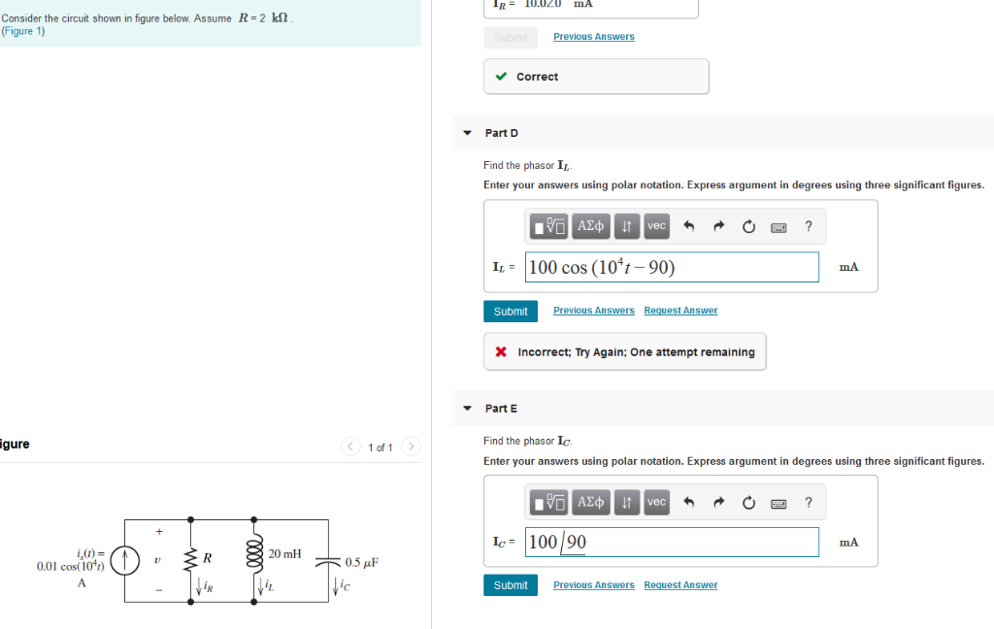The image size is (994, 629).
Task: Show keyboard shortcuts in Part D
Action: (779, 227)
